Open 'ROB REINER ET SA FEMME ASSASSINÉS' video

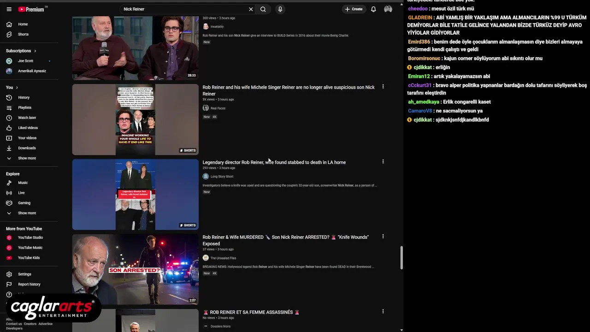[251, 312]
